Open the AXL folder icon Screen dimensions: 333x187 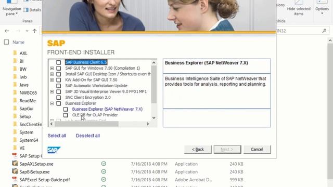pos(15,53)
